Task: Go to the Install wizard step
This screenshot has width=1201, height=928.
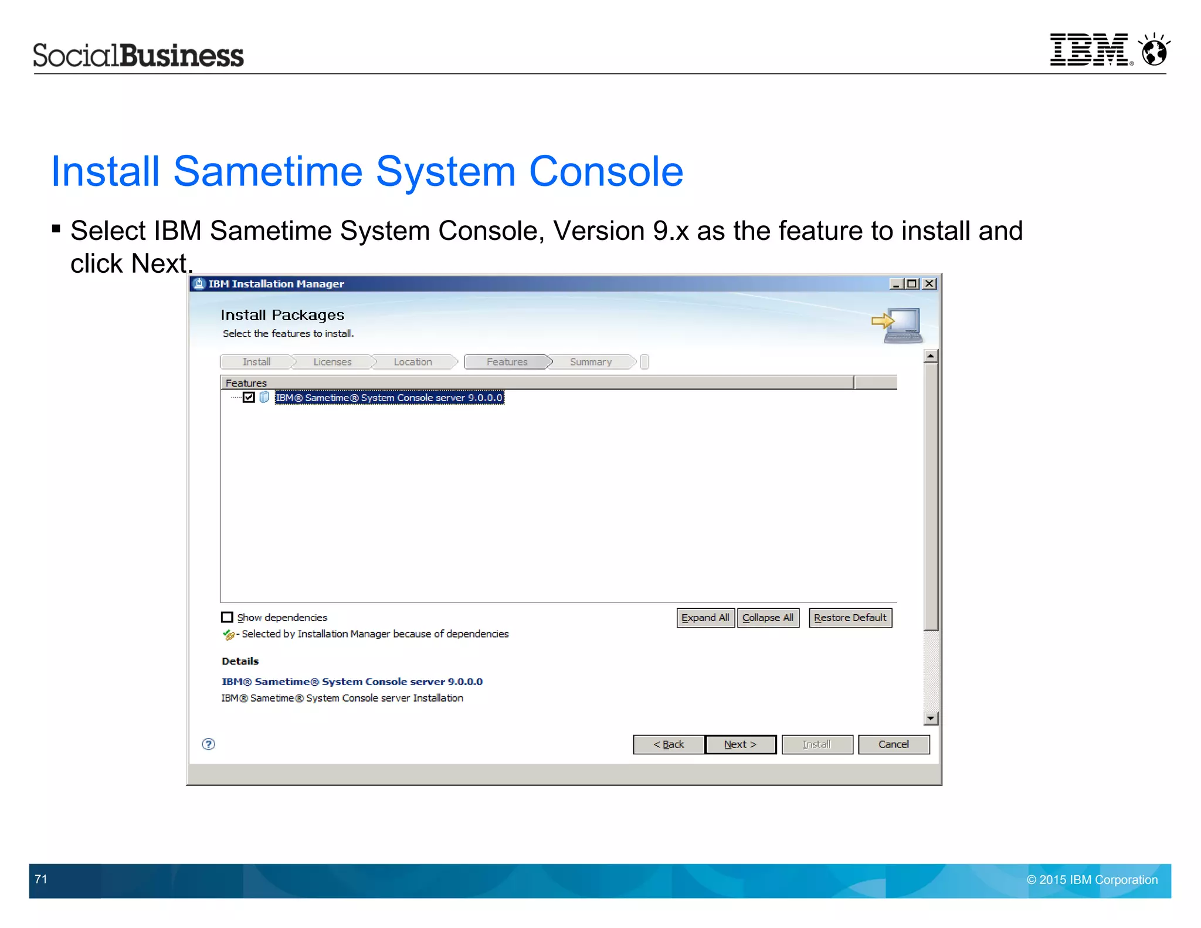Action: (256, 362)
